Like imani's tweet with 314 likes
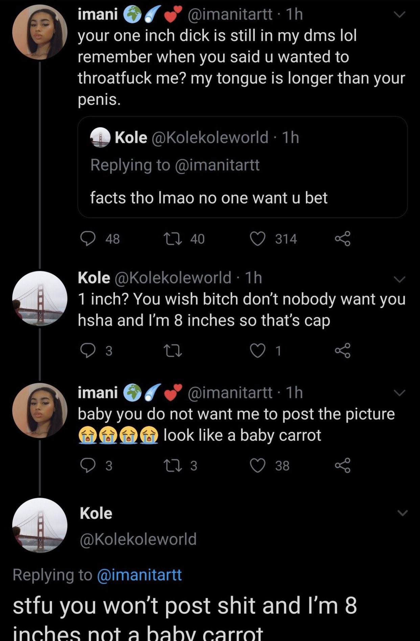420x641 pixels. coord(258,239)
